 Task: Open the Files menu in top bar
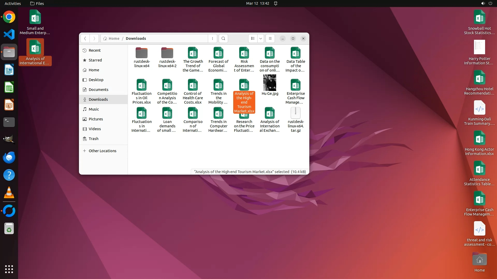click(x=37, y=3)
